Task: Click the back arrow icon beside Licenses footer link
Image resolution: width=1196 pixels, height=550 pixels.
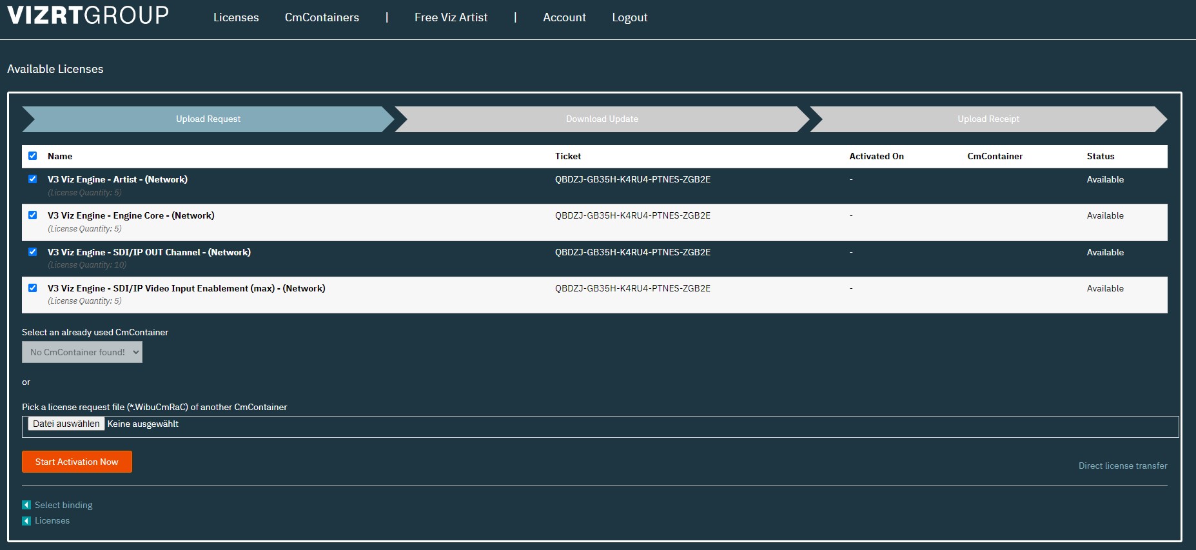Action: (x=26, y=520)
